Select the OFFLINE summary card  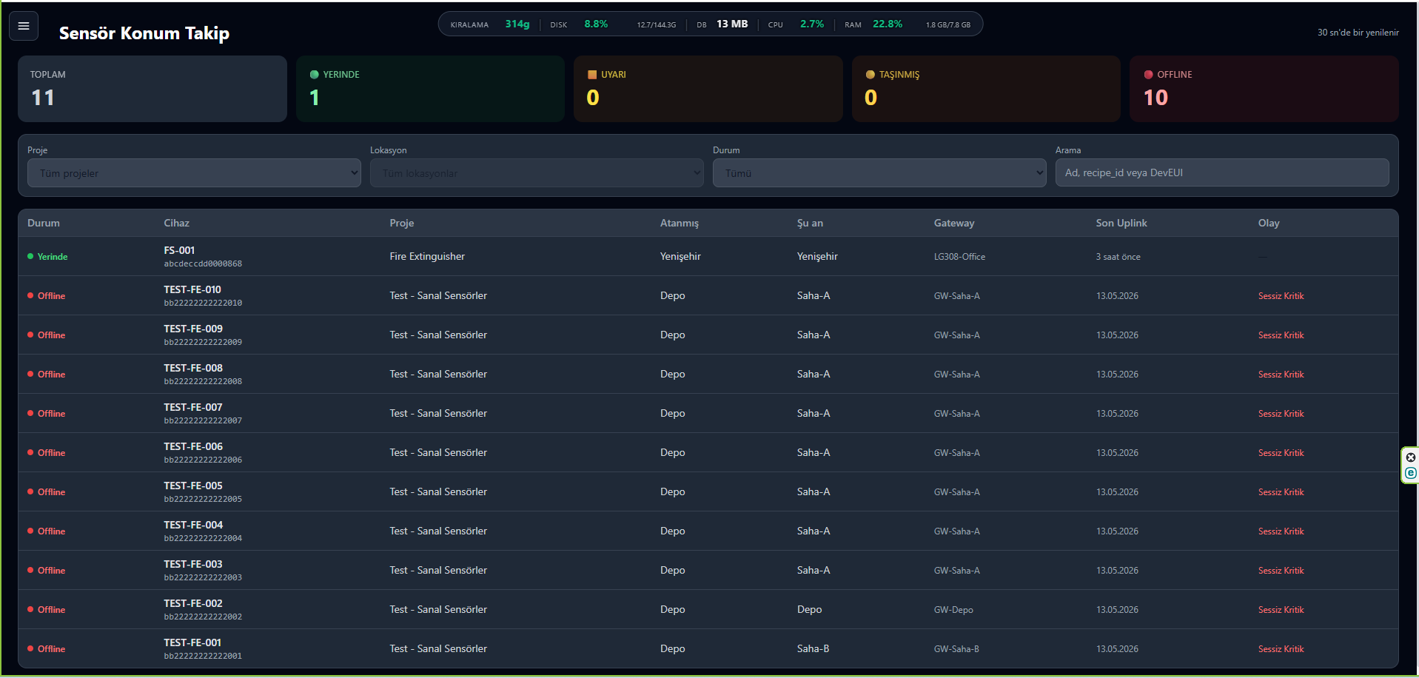[1264, 89]
